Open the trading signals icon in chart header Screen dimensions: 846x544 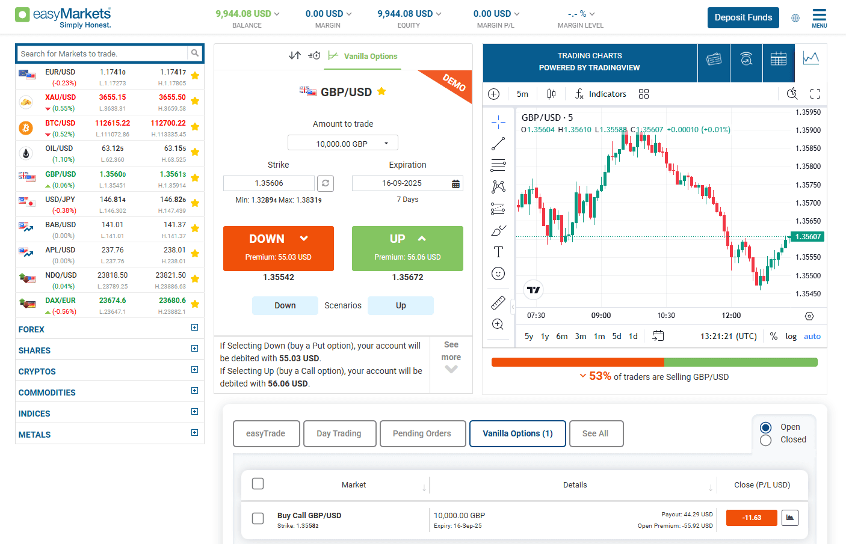coord(746,59)
